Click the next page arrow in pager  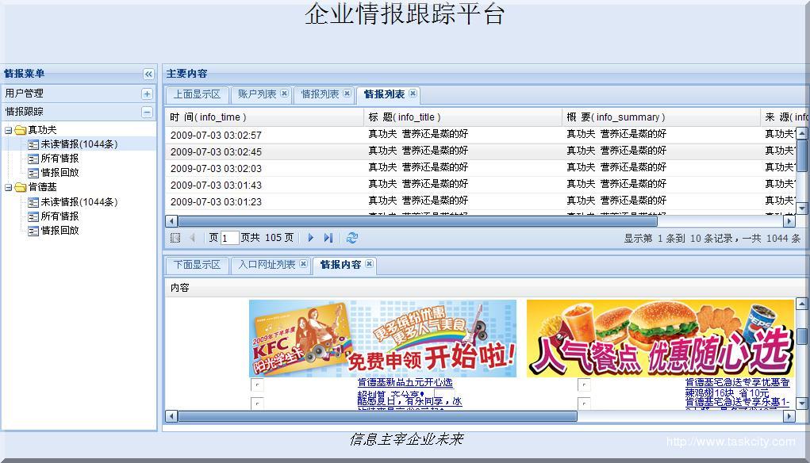[x=311, y=238]
